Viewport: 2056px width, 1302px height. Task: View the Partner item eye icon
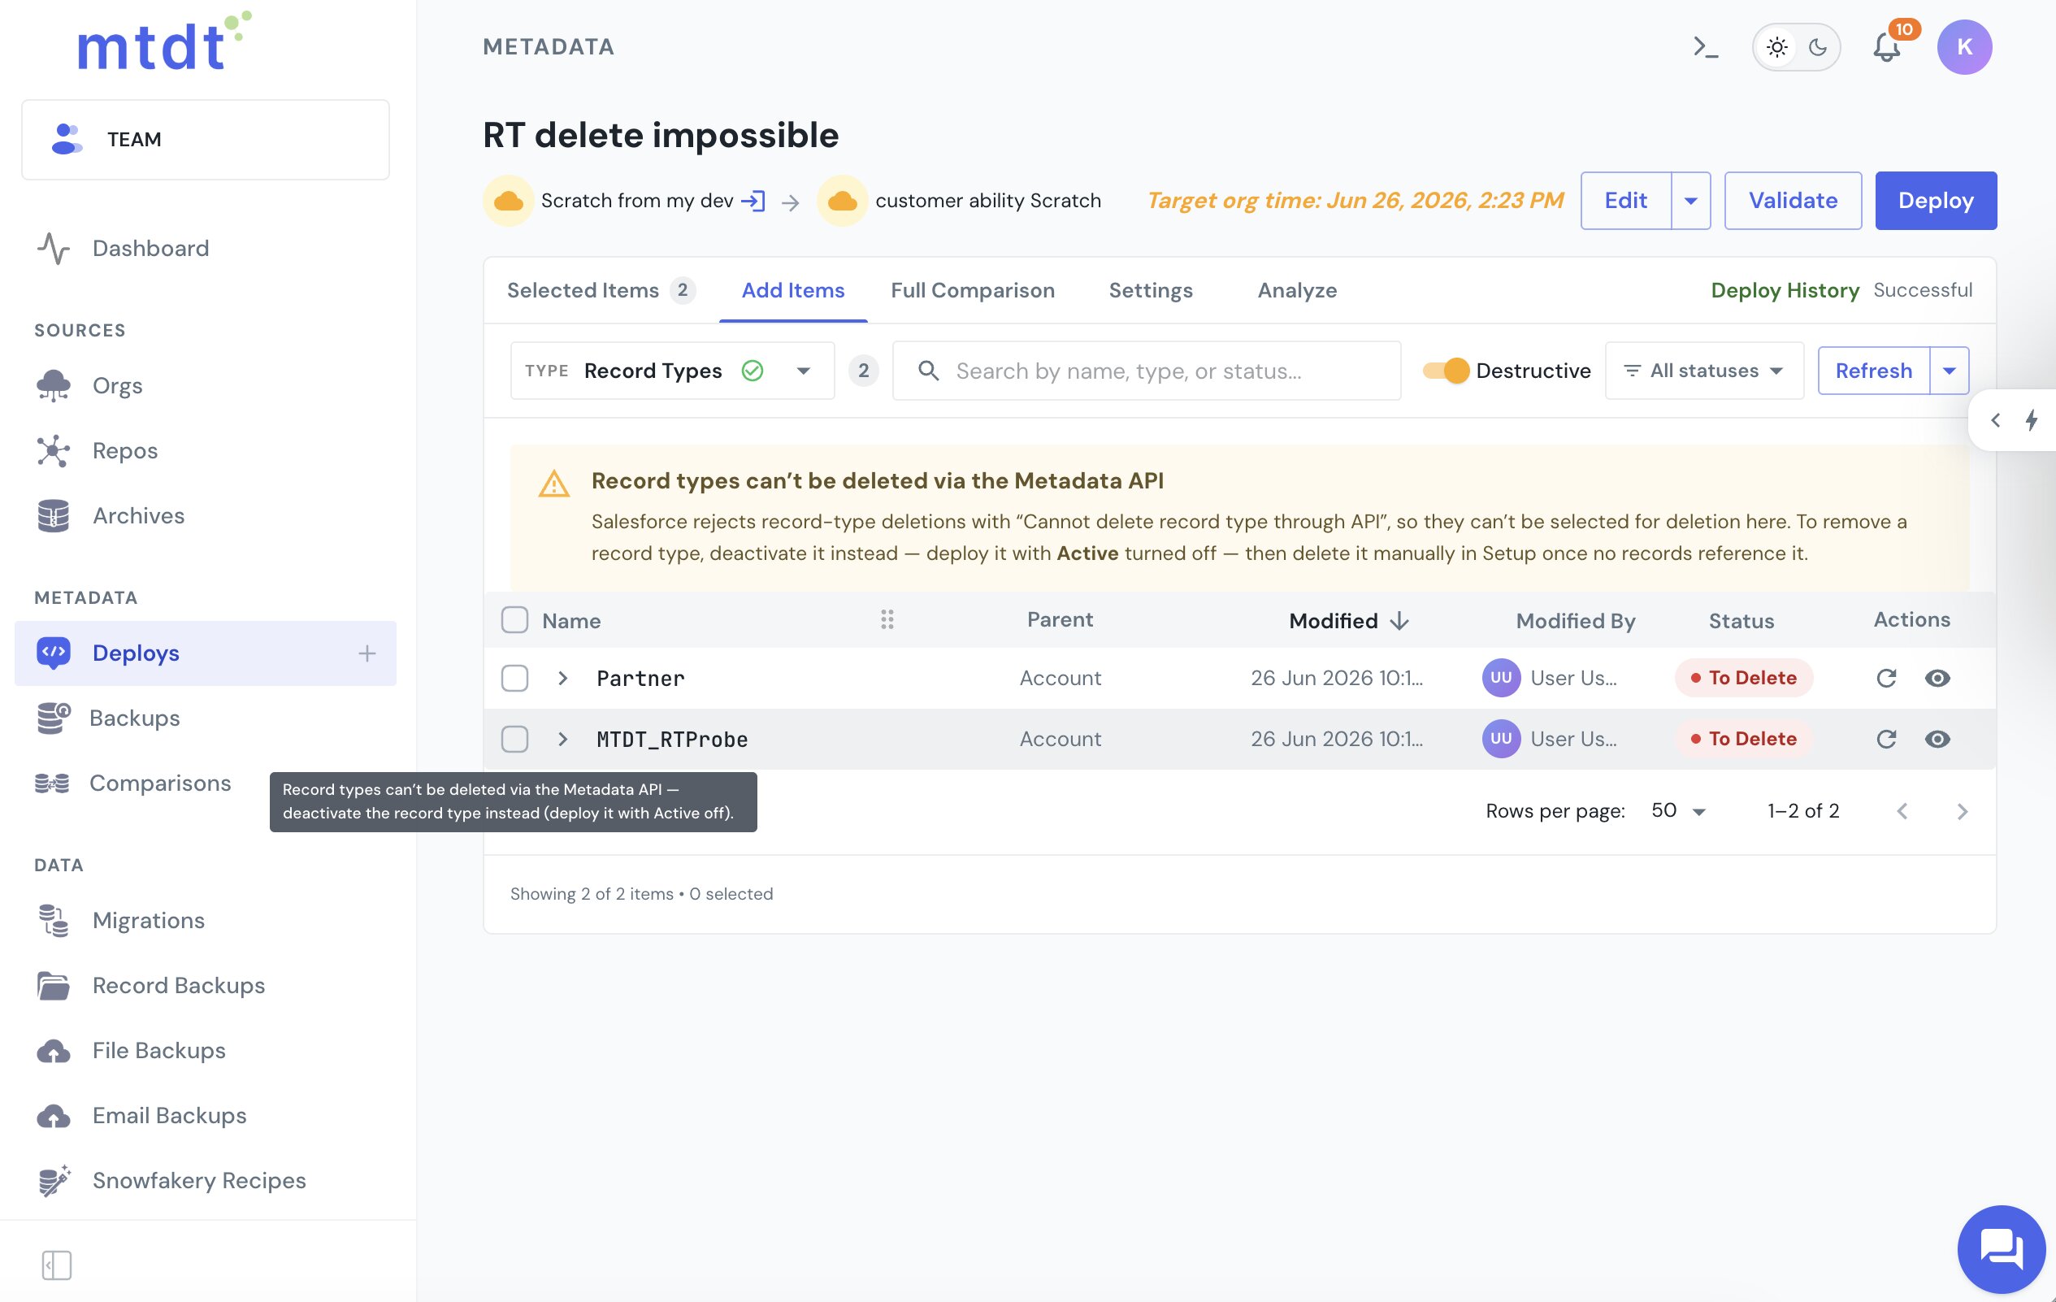click(1937, 678)
